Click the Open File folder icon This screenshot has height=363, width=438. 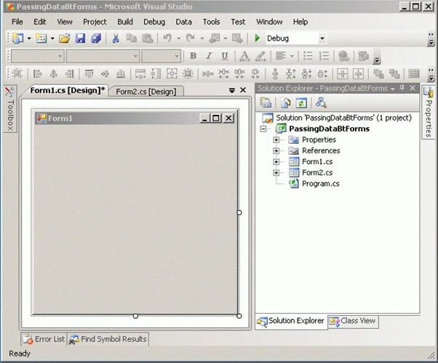click(x=64, y=38)
